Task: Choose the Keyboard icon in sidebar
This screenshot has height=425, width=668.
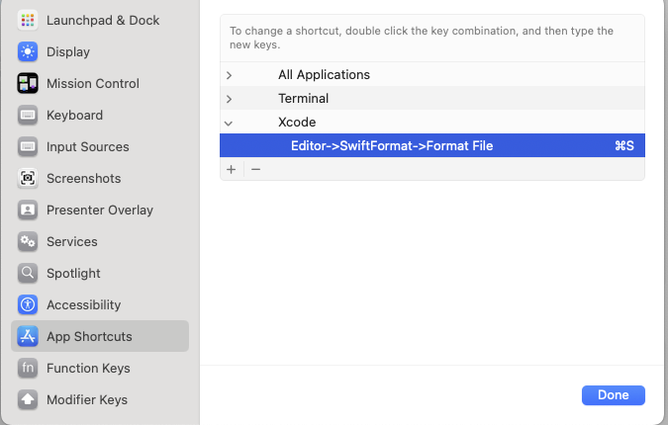Action: point(28,115)
